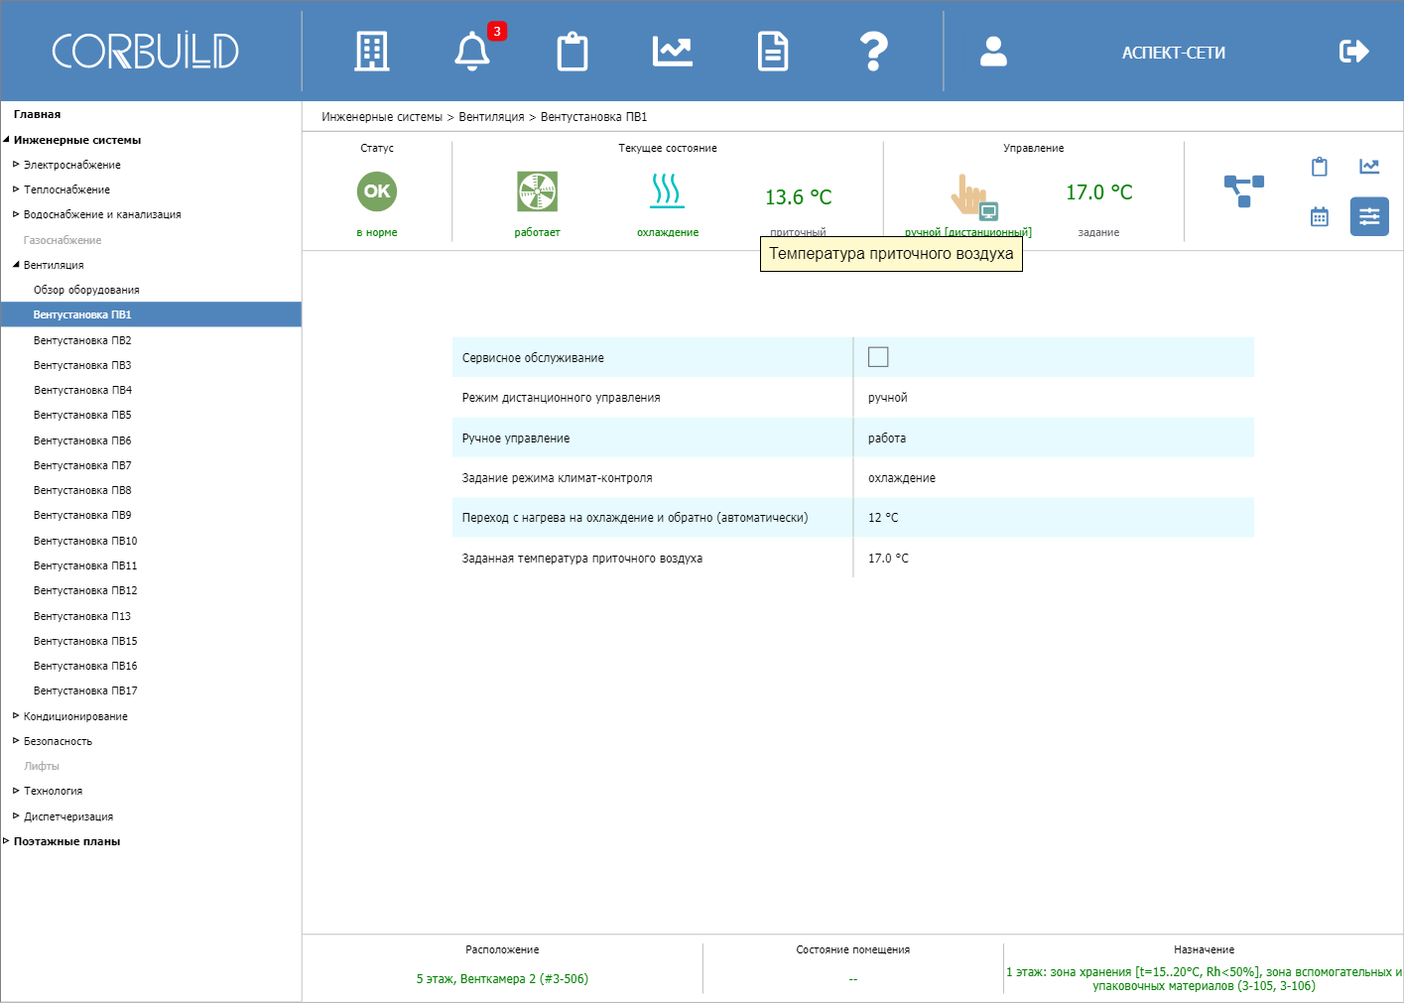Collapse the Вентиляция tree arrow
Screen dimensions: 1404x1003
click(x=16, y=265)
